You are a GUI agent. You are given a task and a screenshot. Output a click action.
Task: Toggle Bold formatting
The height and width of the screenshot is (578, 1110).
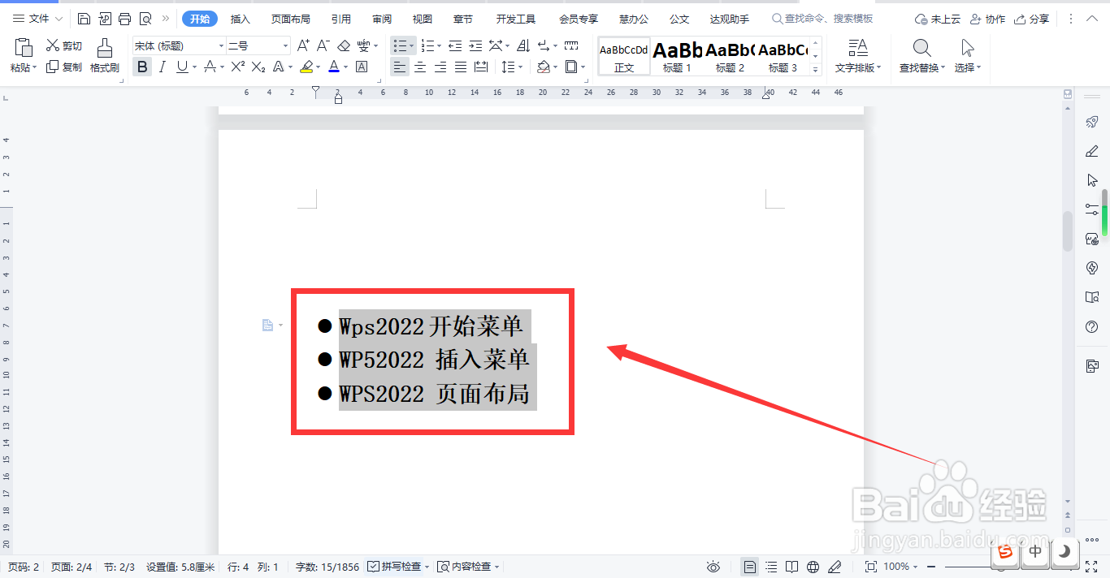pyautogui.click(x=143, y=67)
